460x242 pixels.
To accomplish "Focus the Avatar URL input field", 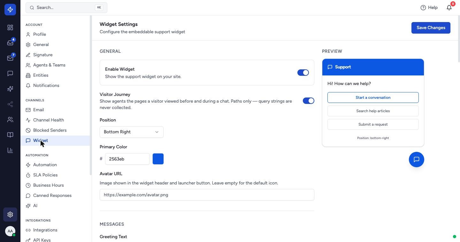I will 207,195.
